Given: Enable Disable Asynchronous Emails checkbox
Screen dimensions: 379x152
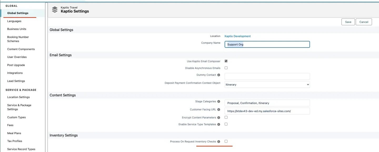Looking at the screenshot, I should (226, 68).
